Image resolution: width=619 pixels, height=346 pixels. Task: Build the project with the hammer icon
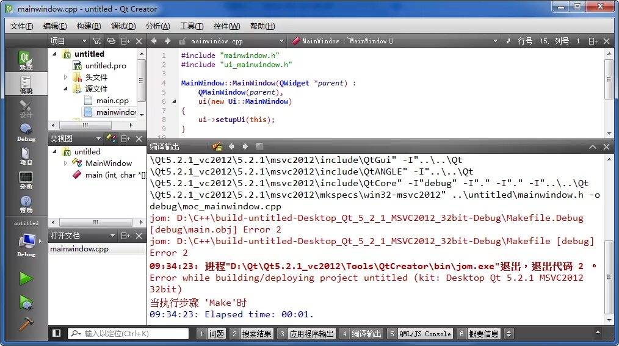26,324
